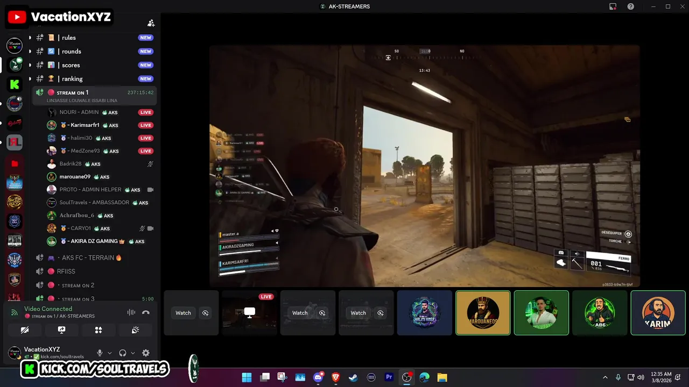Open the RL server icon in the sidebar

[x=15, y=143]
